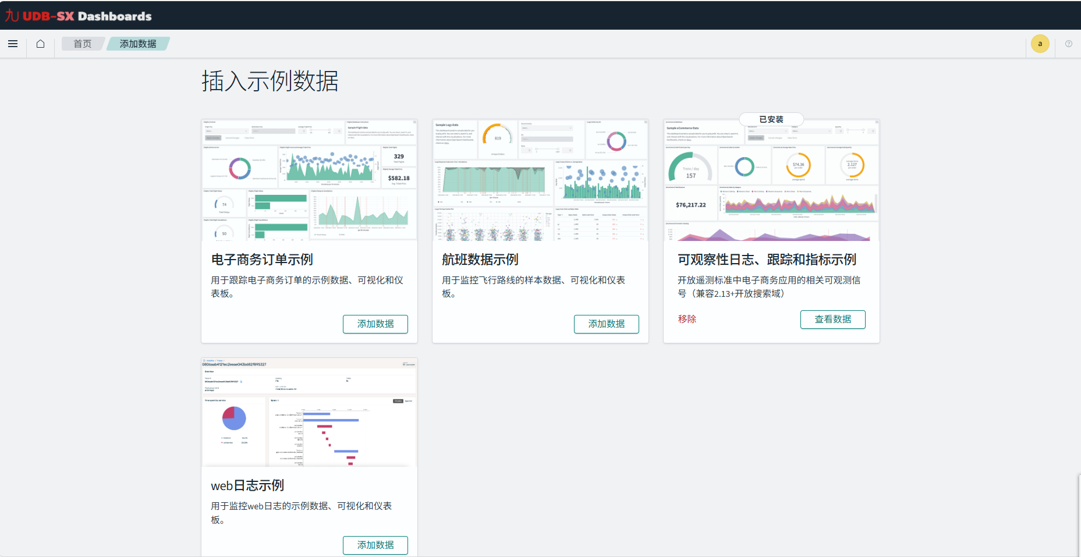The image size is (1081, 557).
Task: Go to 首页 breadcrumb
Action: click(x=82, y=44)
